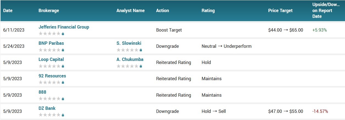Open DZ Bank brokerage link

pos(47,108)
